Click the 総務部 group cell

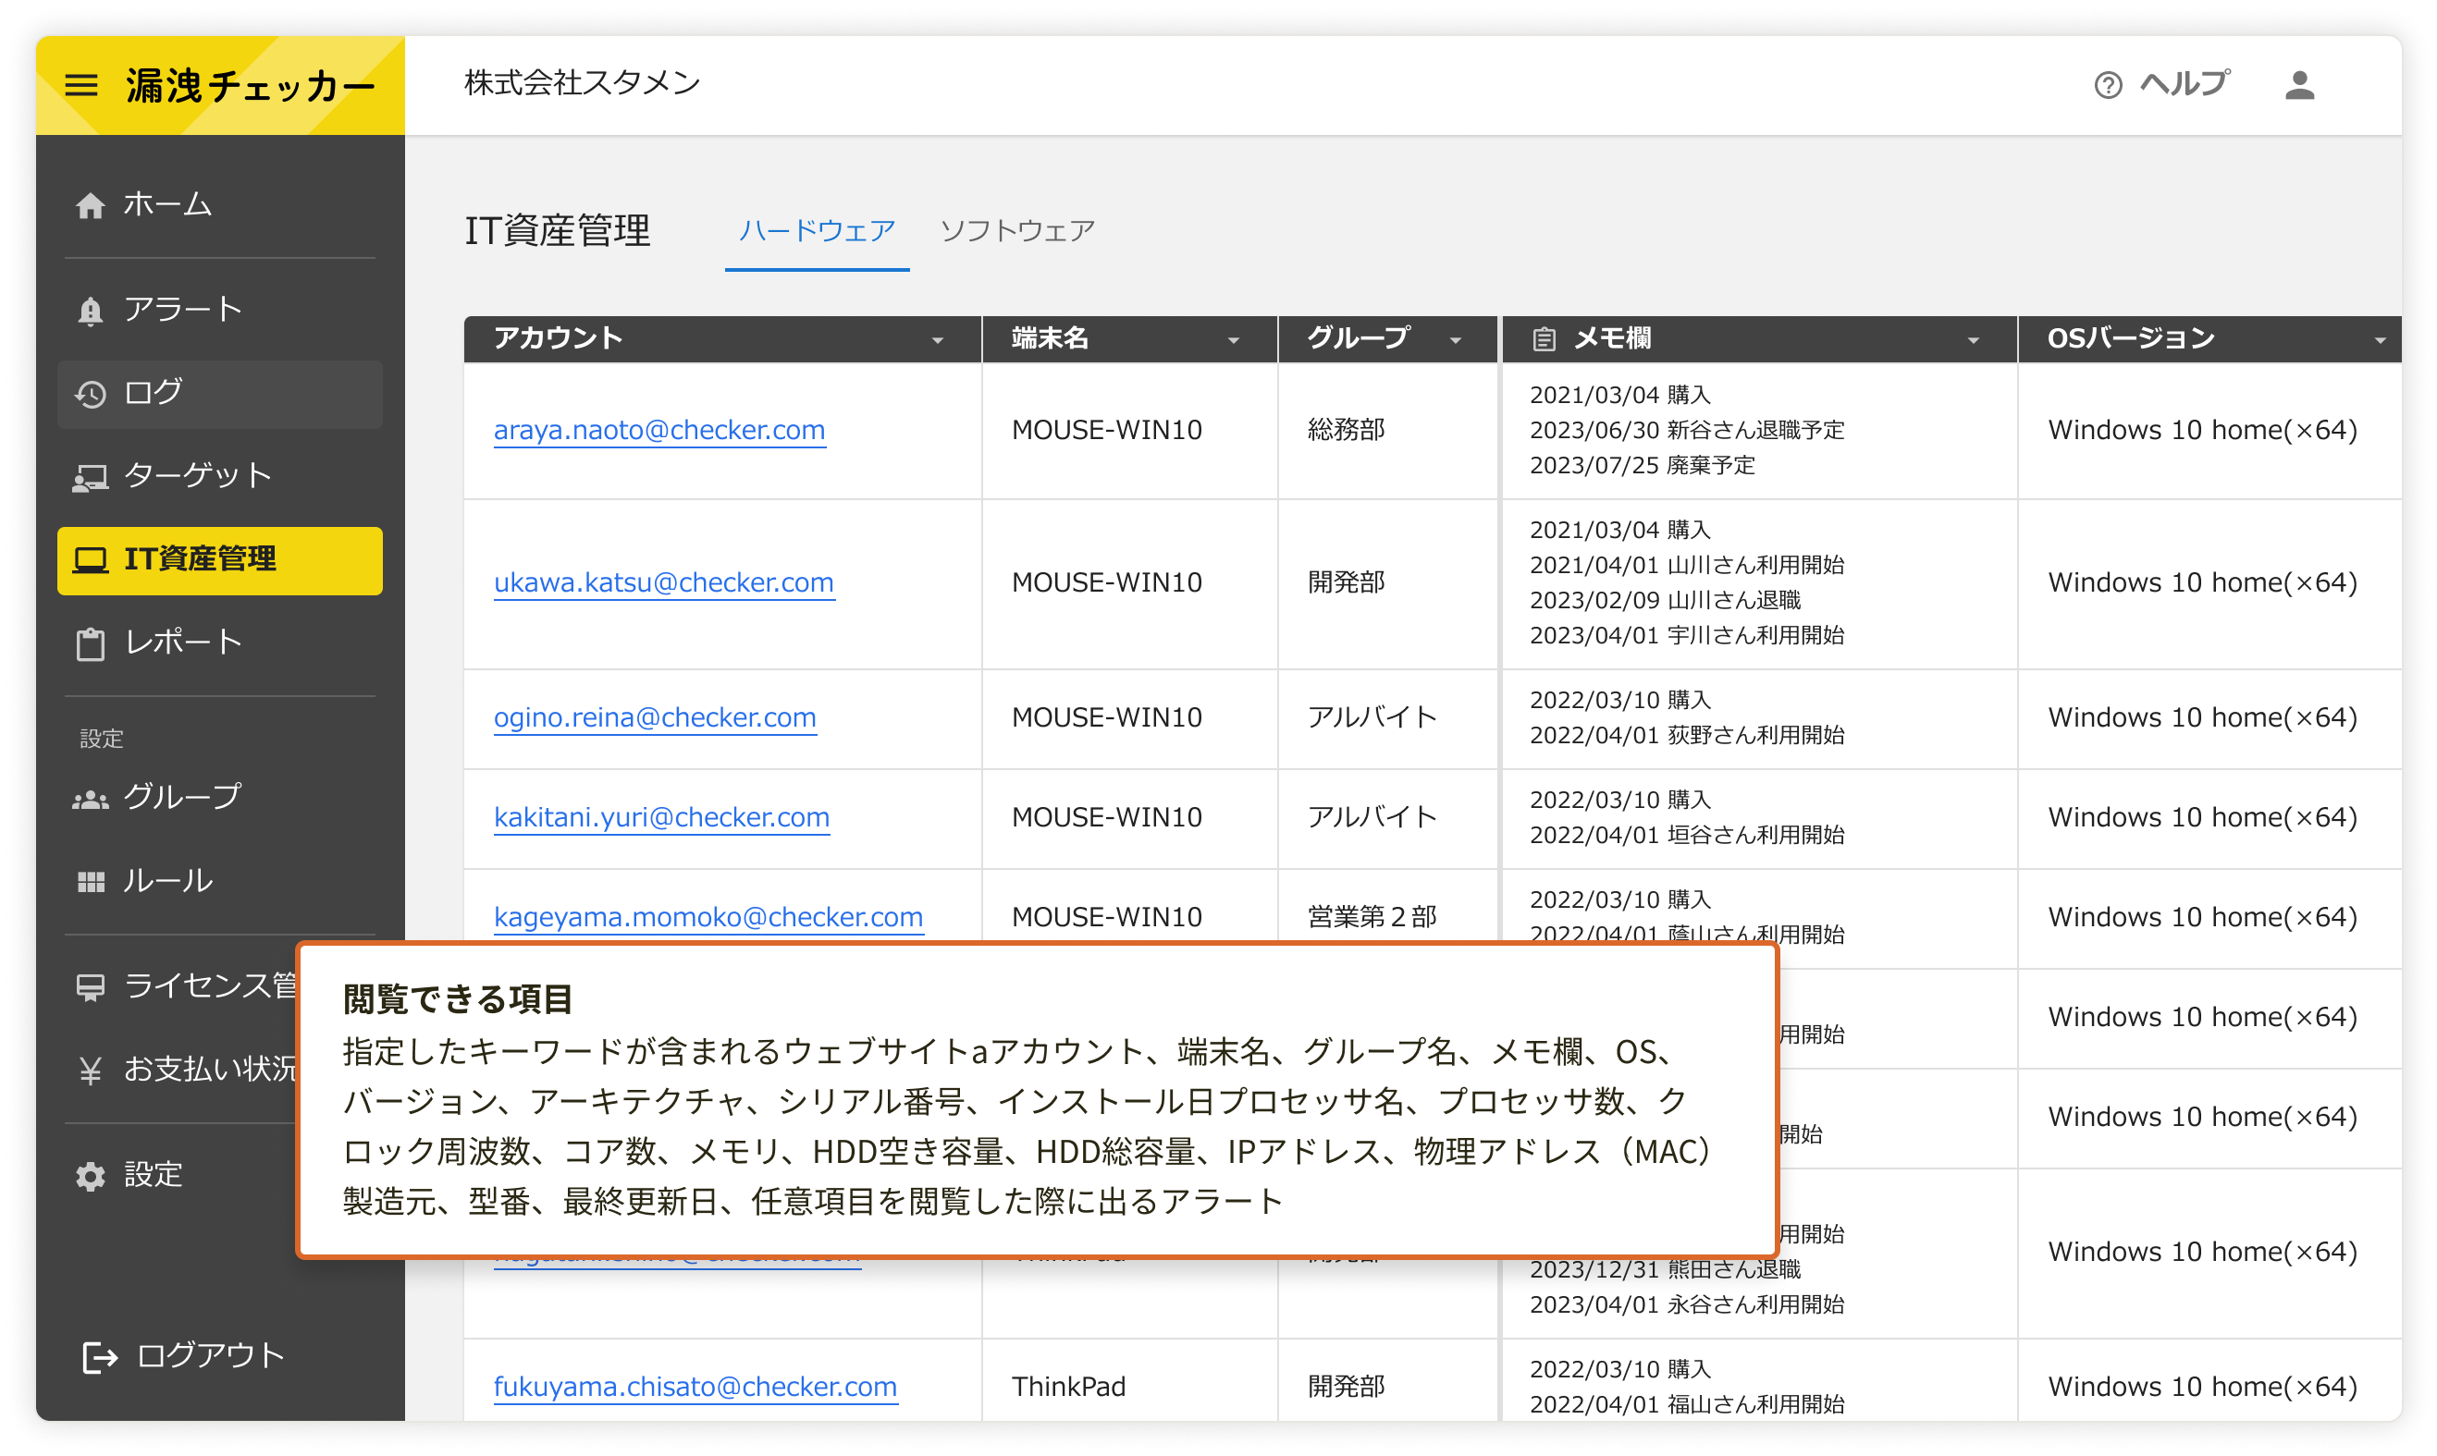point(1346,430)
